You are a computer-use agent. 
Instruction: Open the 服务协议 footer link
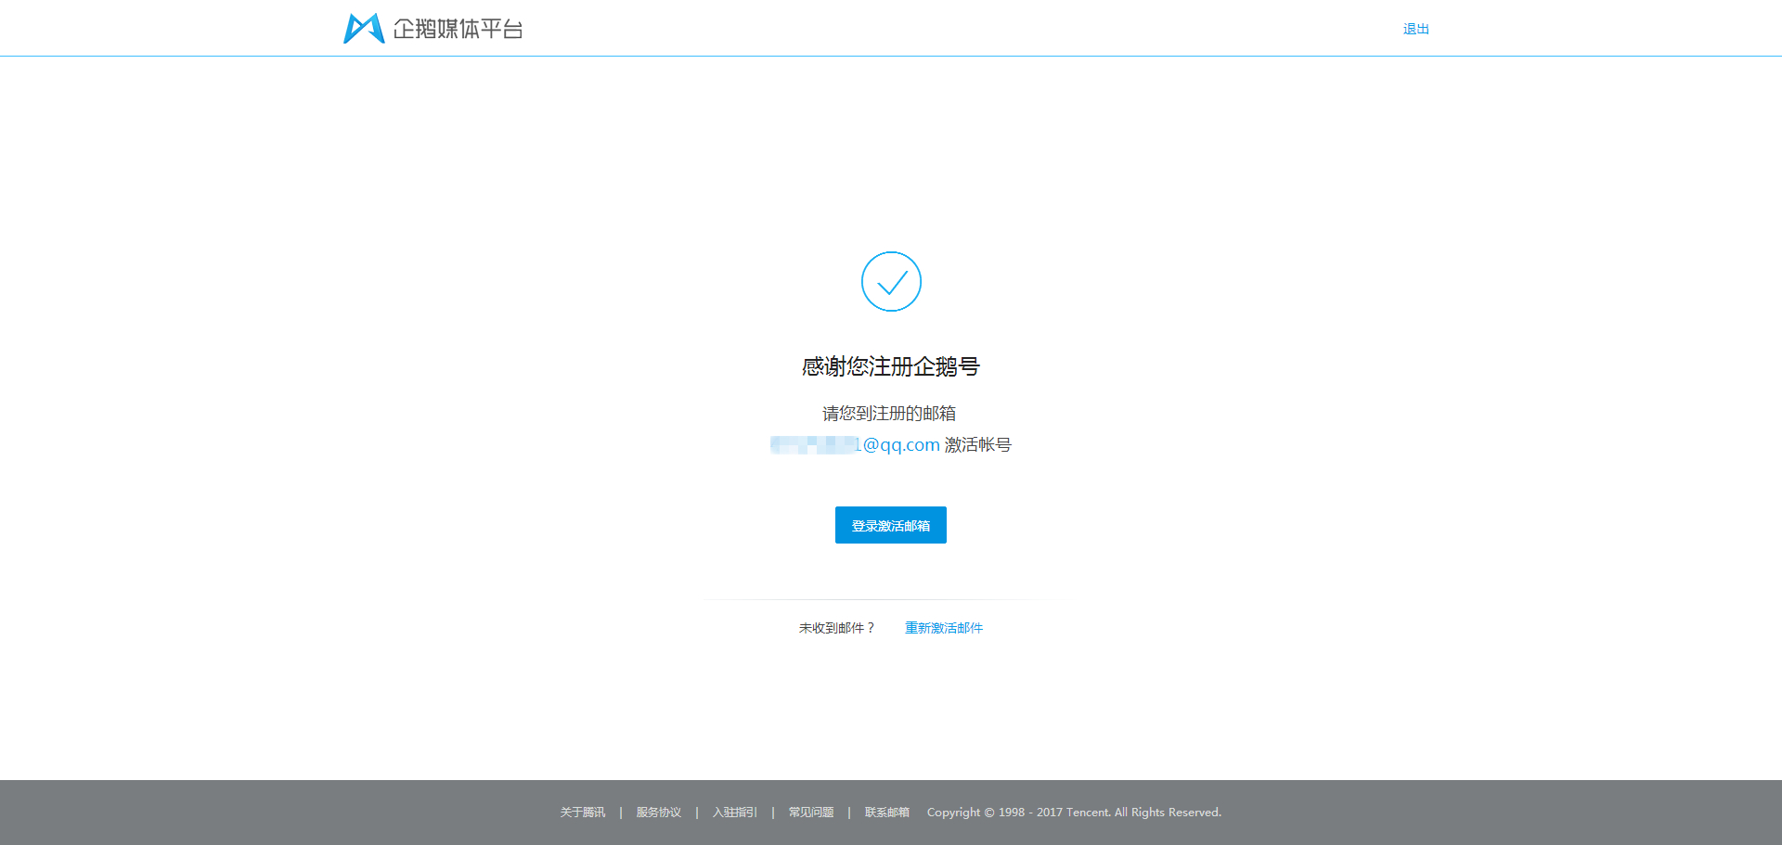pyautogui.click(x=657, y=812)
